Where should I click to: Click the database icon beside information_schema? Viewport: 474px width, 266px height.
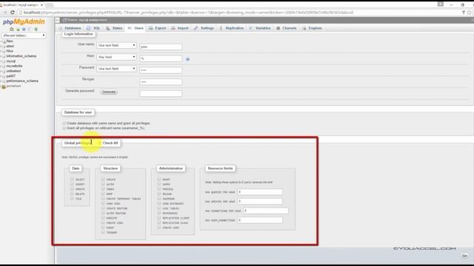(x=4, y=56)
